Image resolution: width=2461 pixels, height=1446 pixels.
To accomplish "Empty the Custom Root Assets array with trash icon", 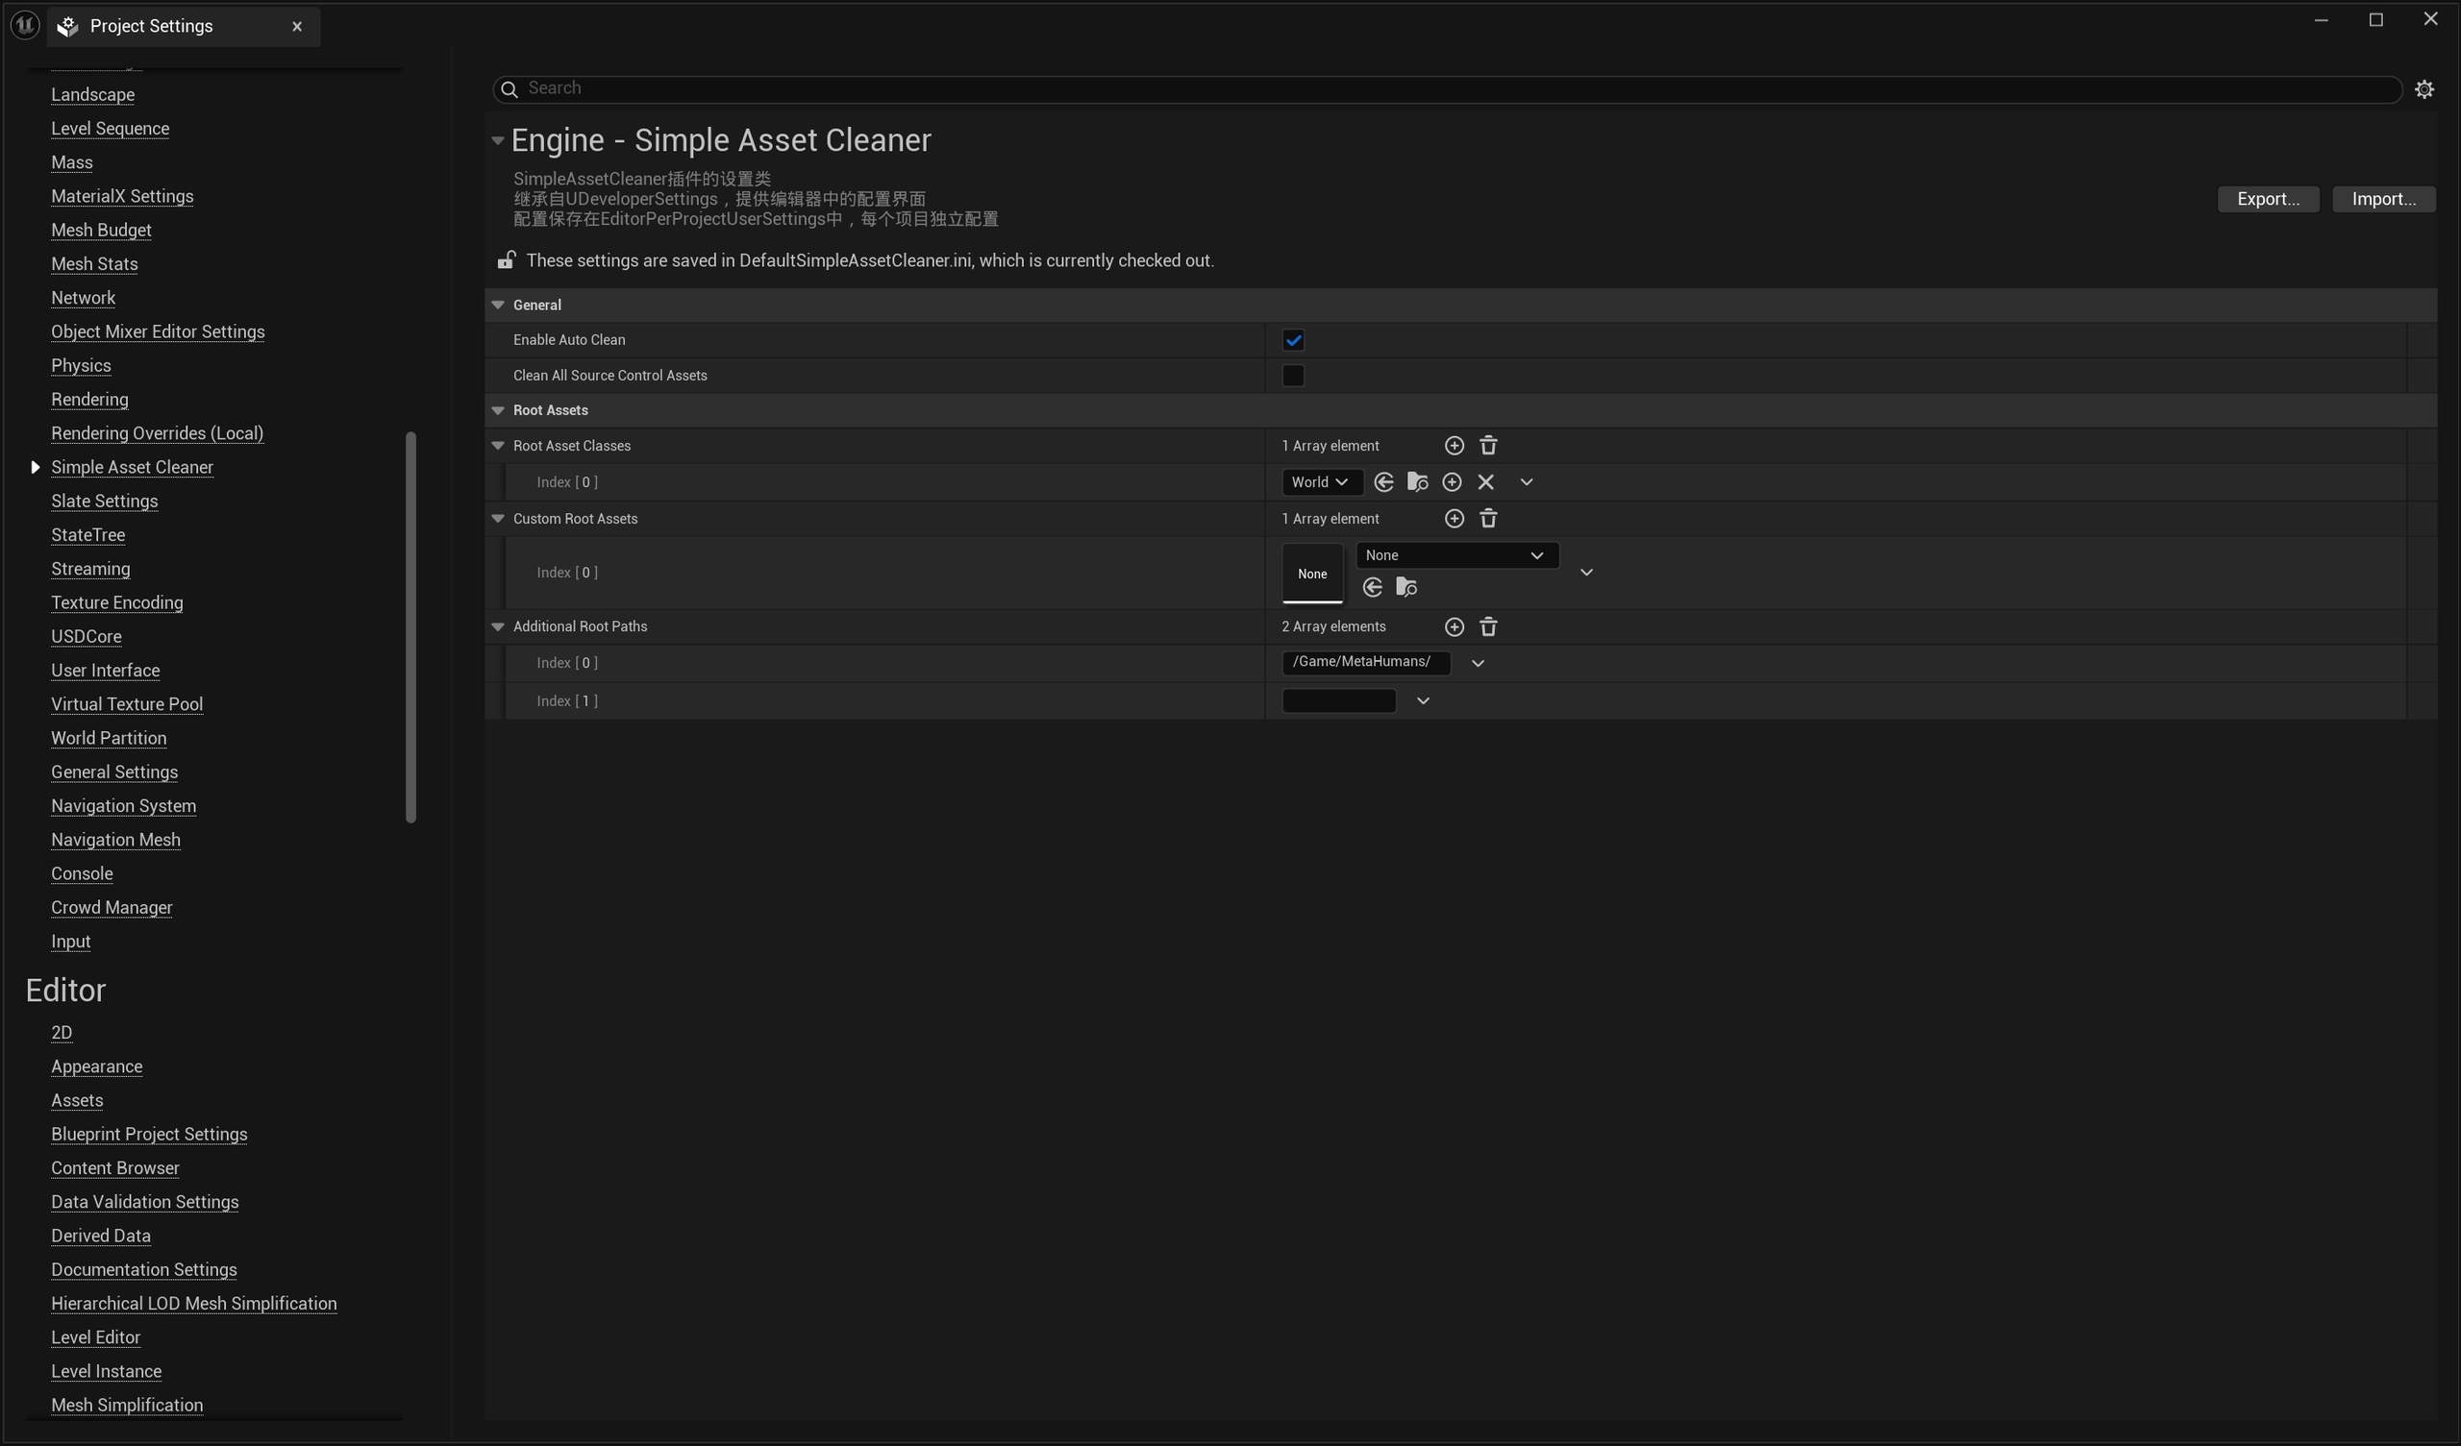I will (x=1488, y=519).
